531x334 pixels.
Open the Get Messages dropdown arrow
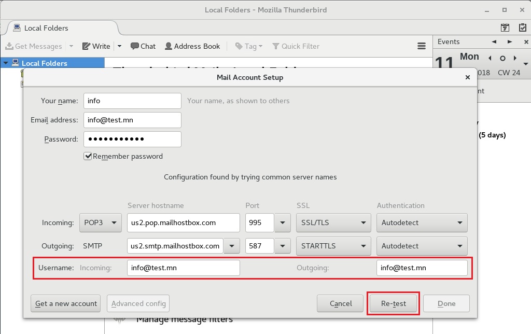click(71, 46)
